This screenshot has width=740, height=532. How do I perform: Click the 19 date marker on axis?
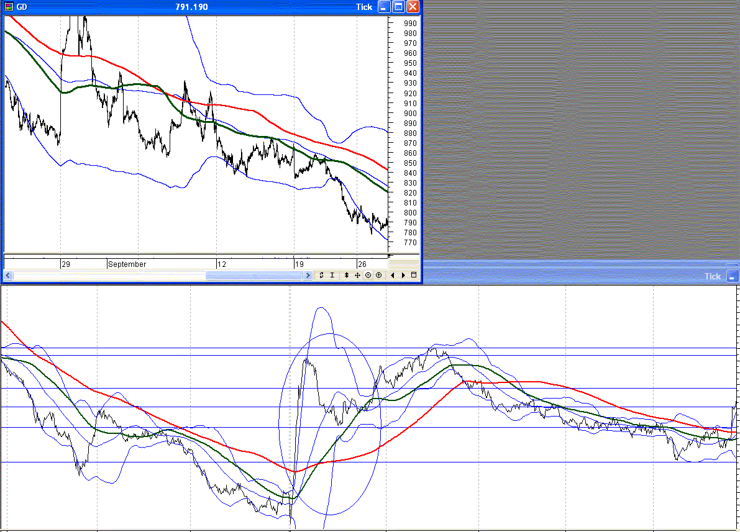click(x=299, y=264)
